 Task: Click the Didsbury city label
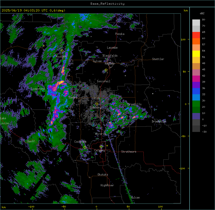[95, 107]
